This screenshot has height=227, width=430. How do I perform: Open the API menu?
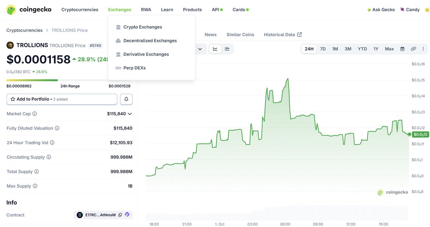tap(217, 10)
